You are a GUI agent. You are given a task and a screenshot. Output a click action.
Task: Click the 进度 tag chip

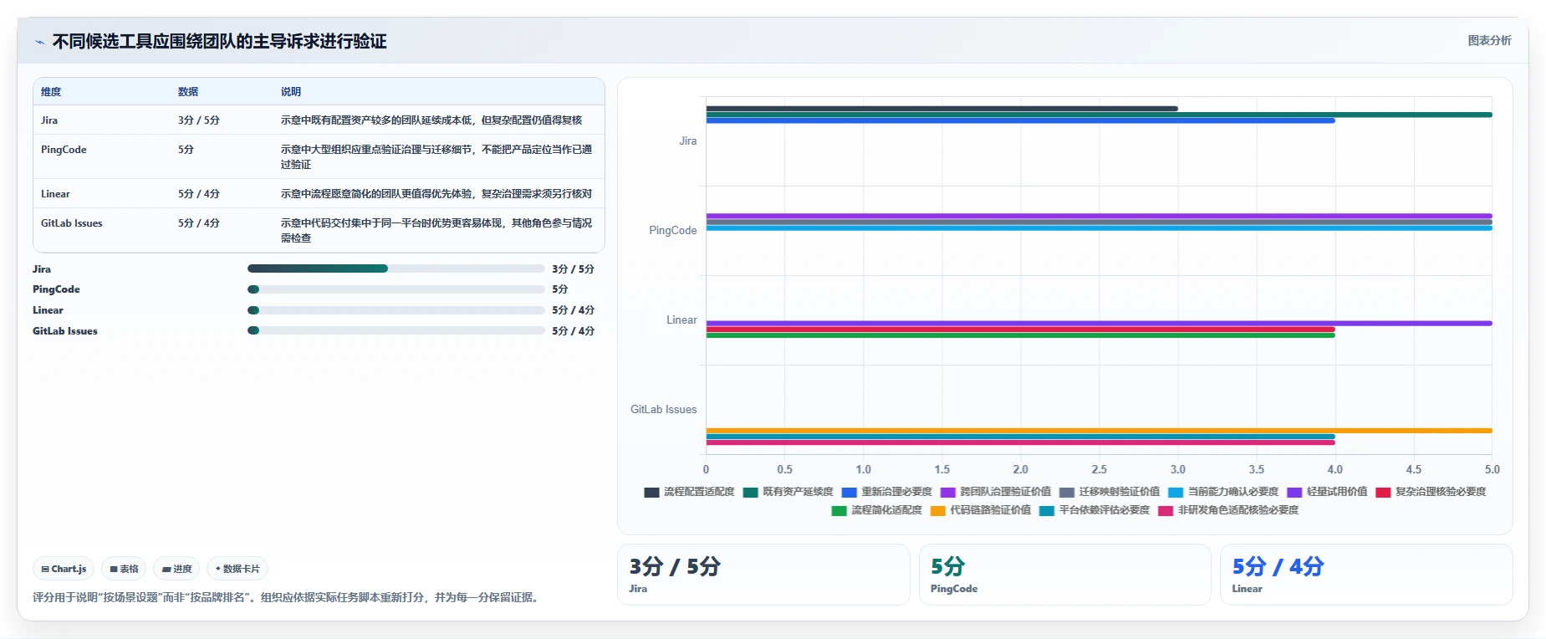[176, 569]
